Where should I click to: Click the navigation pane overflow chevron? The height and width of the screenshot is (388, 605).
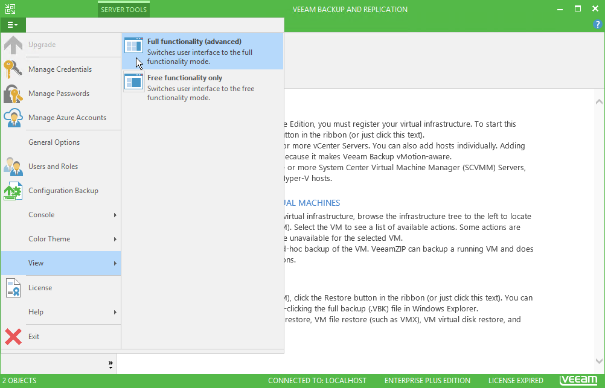(x=110, y=365)
